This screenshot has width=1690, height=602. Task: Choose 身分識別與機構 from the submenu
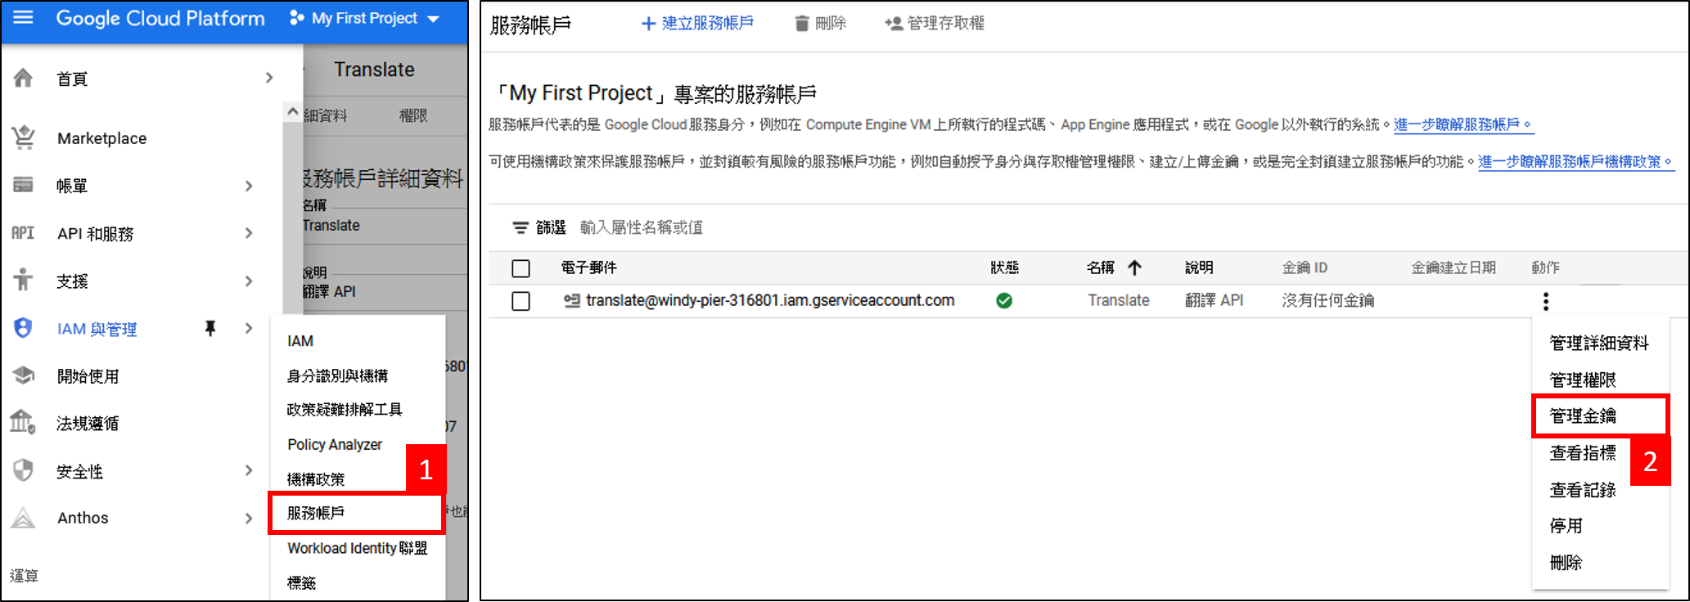coord(337,375)
